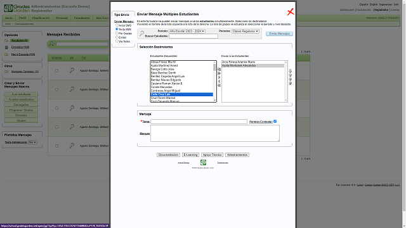Click the search icon above messages table
This screenshot has height=228, width=406.
(x=51, y=44)
